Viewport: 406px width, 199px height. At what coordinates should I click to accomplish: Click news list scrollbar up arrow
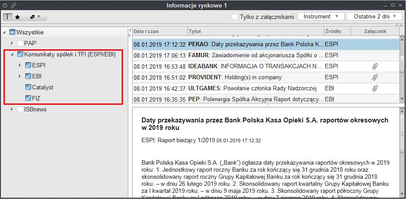(402, 39)
